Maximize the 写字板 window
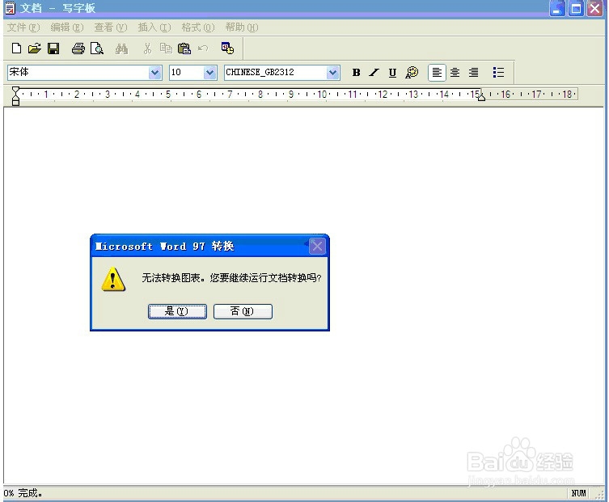This screenshot has height=502, width=609. (576, 9)
